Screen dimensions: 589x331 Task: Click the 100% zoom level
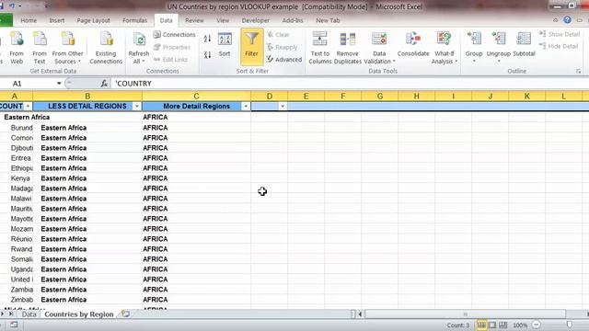point(520,325)
